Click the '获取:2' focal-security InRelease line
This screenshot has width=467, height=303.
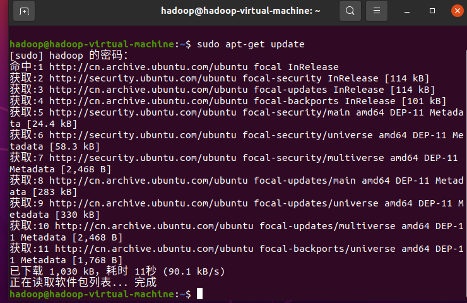[x=220, y=78]
